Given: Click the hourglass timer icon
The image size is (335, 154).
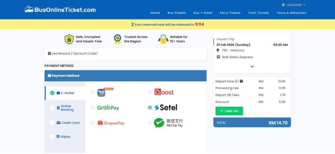Looking at the screenshot, I should 133,24.
